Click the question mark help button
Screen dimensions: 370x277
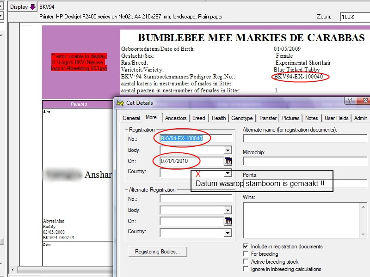[350, 101]
